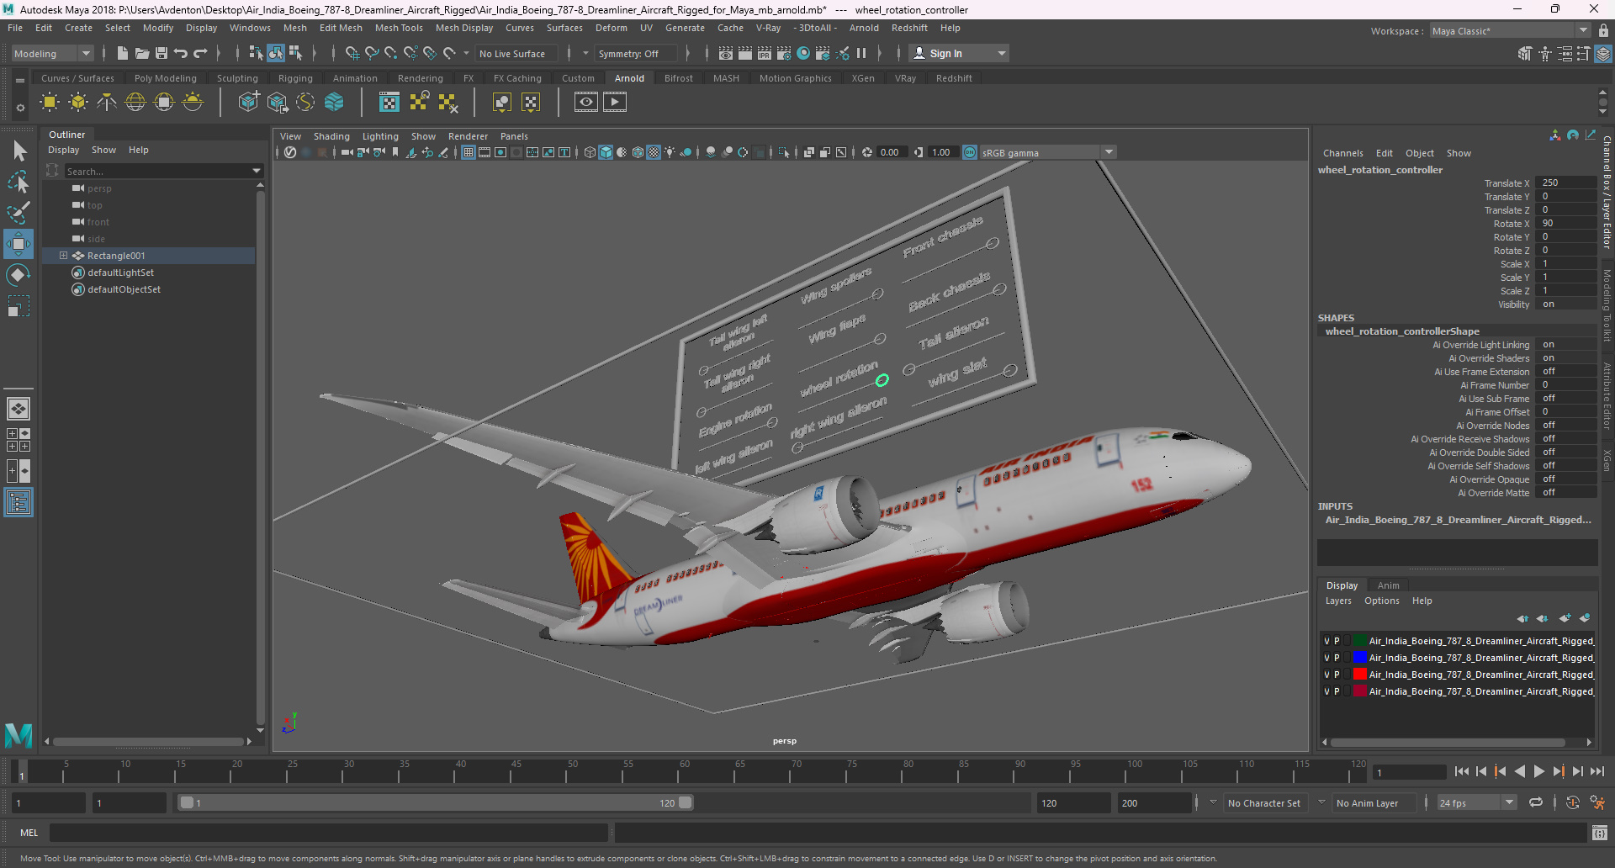Create layer from selected objects
The height and width of the screenshot is (868, 1615).
click(x=1585, y=618)
